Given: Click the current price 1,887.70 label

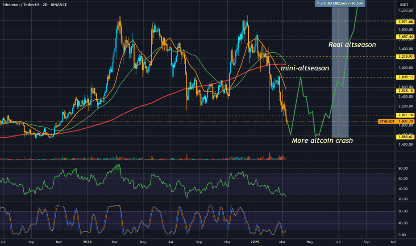Looking at the screenshot, I should click(405, 122).
